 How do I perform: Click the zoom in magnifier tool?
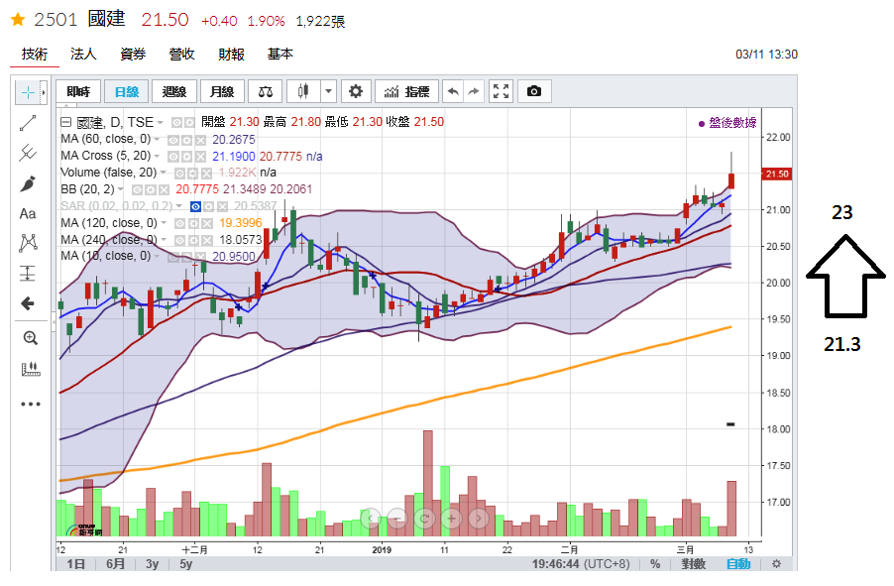[x=28, y=337]
